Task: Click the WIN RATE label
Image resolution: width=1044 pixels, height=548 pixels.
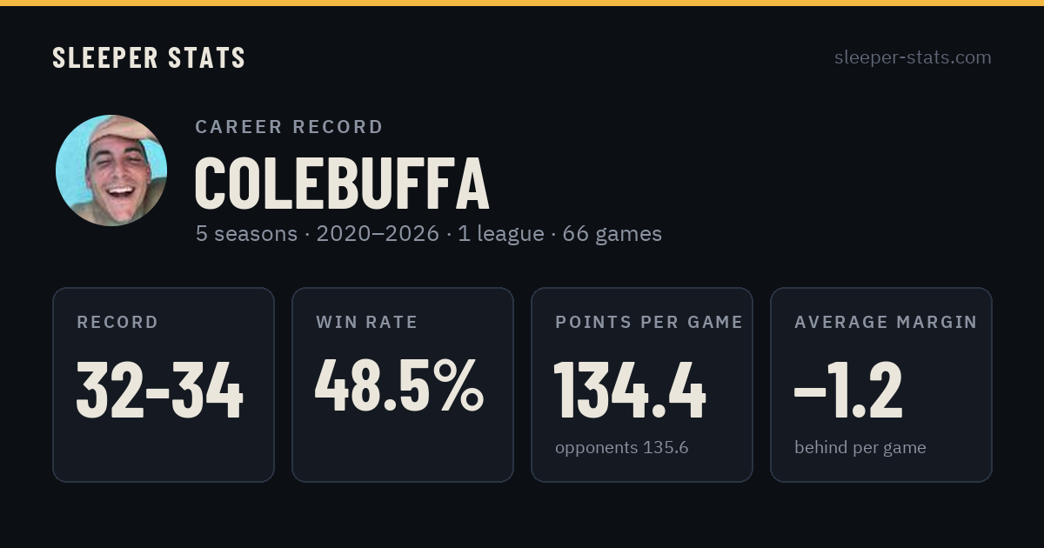Action: pos(367,323)
